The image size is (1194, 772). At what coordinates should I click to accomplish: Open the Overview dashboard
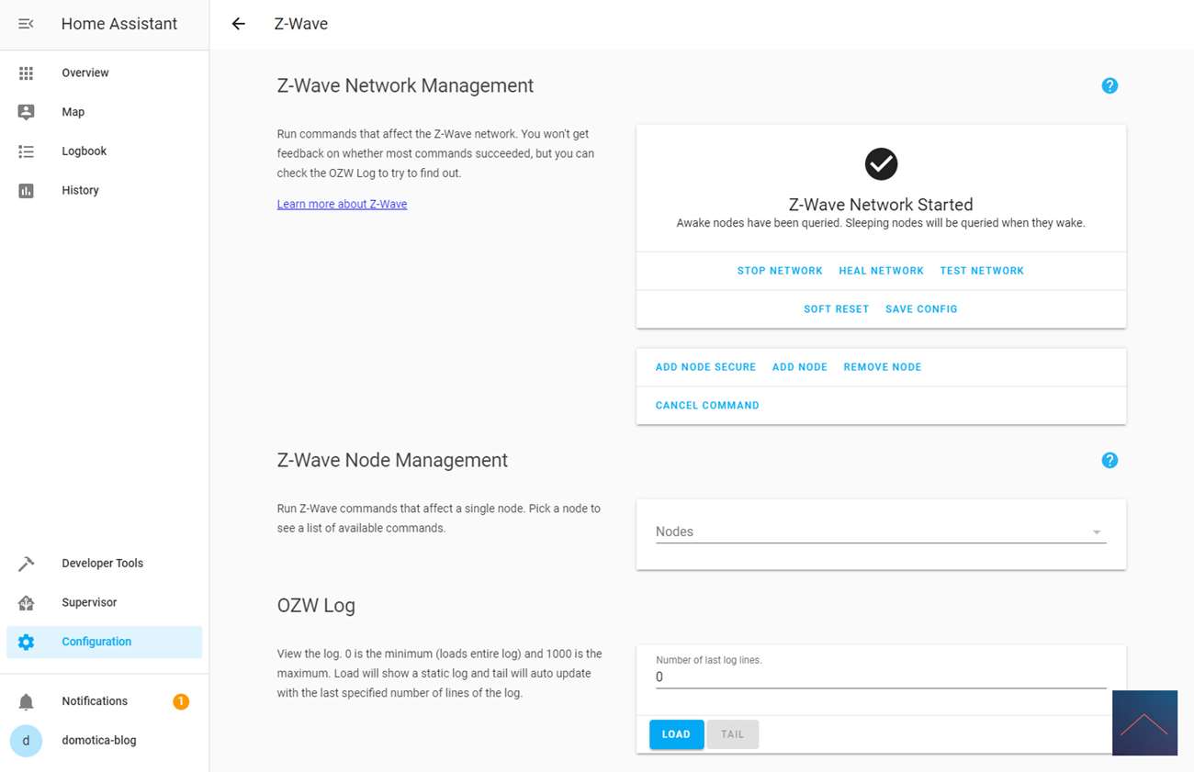point(84,73)
